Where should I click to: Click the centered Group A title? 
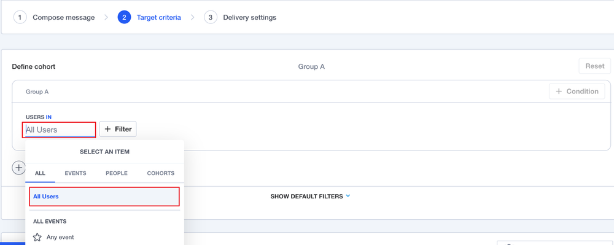pyautogui.click(x=311, y=66)
